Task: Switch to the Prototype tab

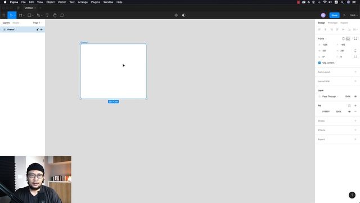Action: coord(332,23)
